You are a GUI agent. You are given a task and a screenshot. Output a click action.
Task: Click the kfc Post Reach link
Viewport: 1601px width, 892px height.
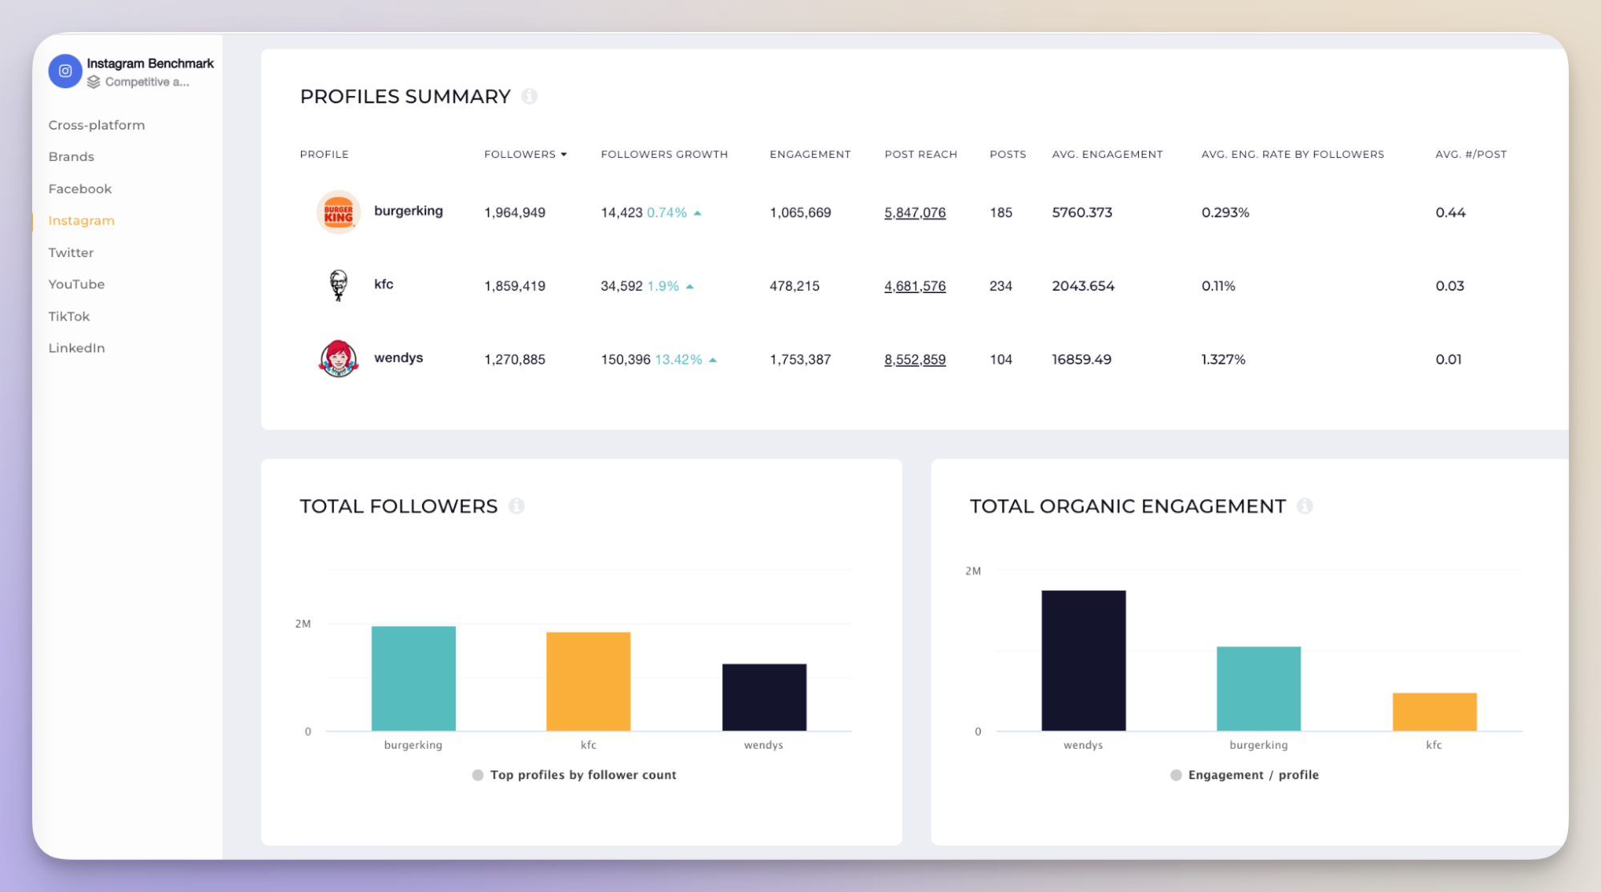[x=915, y=284]
